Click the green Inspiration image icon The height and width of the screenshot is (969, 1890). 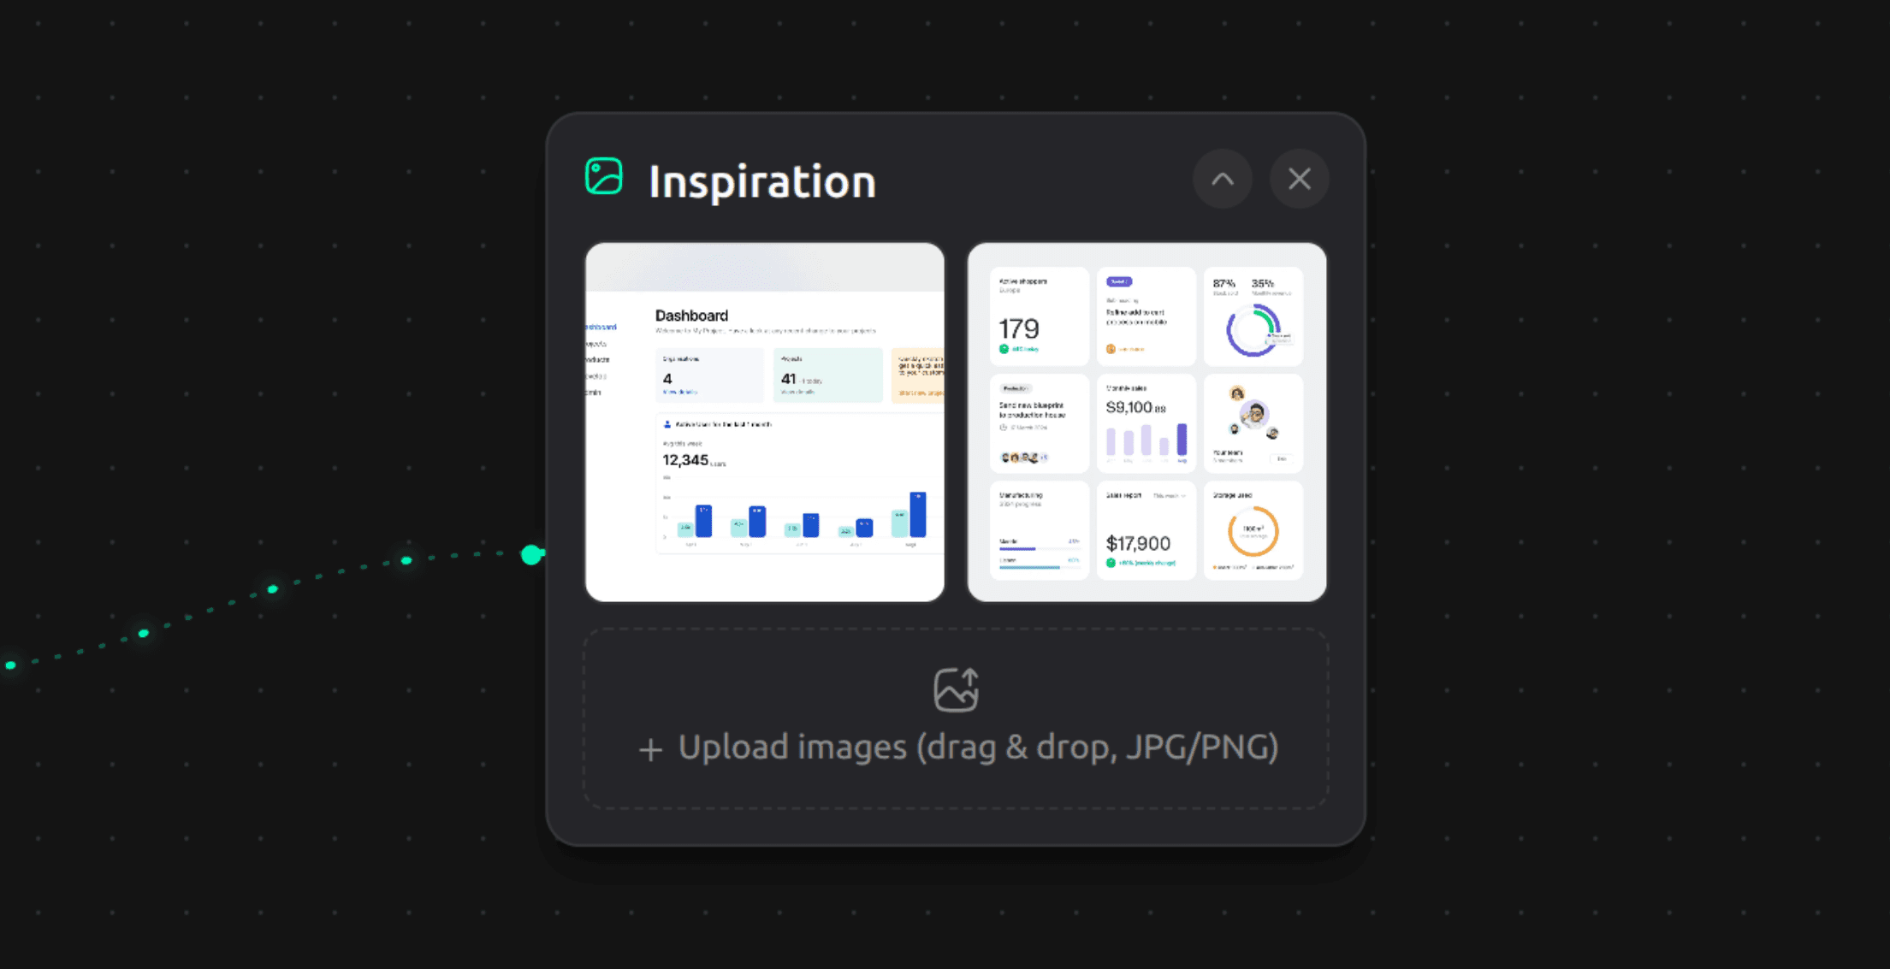[x=604, y=176]
